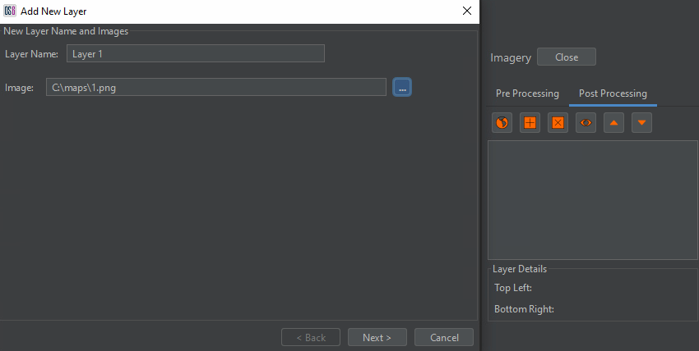Screen dimensions: 699x351
Task: Click the orange remove layer X icon
Action: 558,123
